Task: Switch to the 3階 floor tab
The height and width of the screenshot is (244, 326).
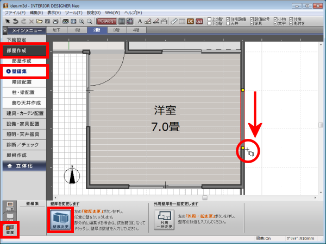Action: [115, 31]
